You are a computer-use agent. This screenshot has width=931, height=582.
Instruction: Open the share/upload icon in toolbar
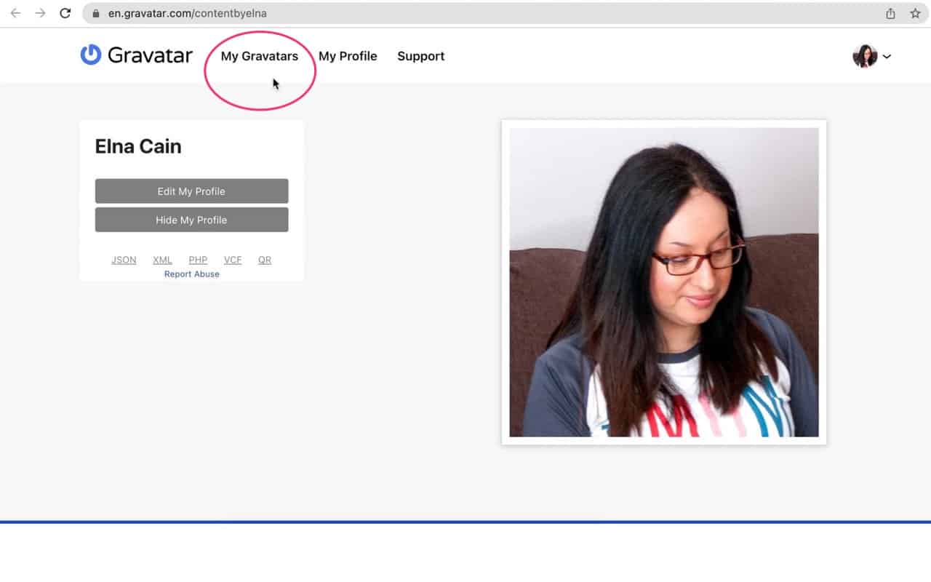point(889,12)
